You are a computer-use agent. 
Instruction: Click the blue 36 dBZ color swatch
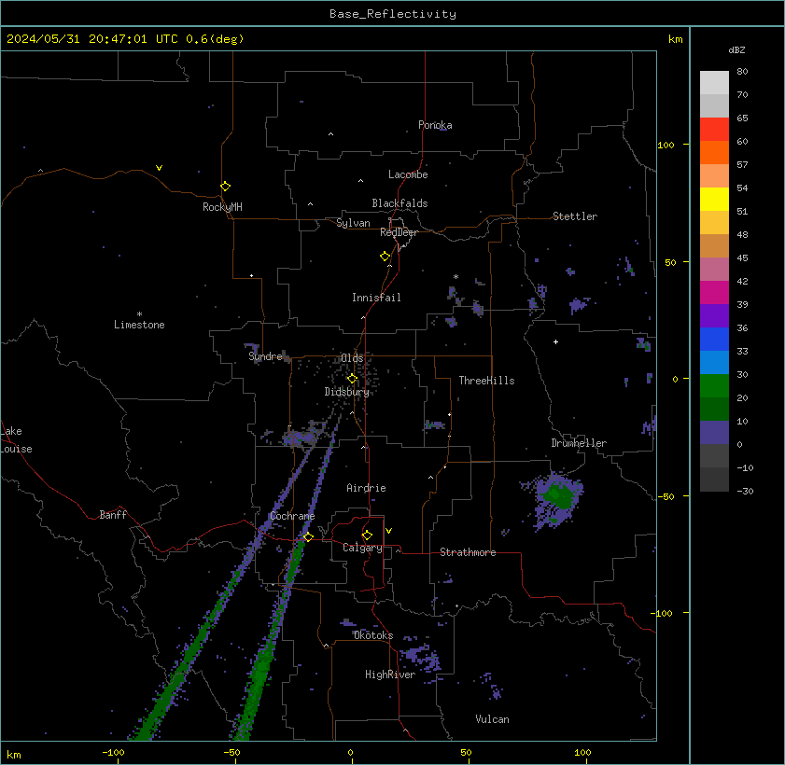click(714, 339)
